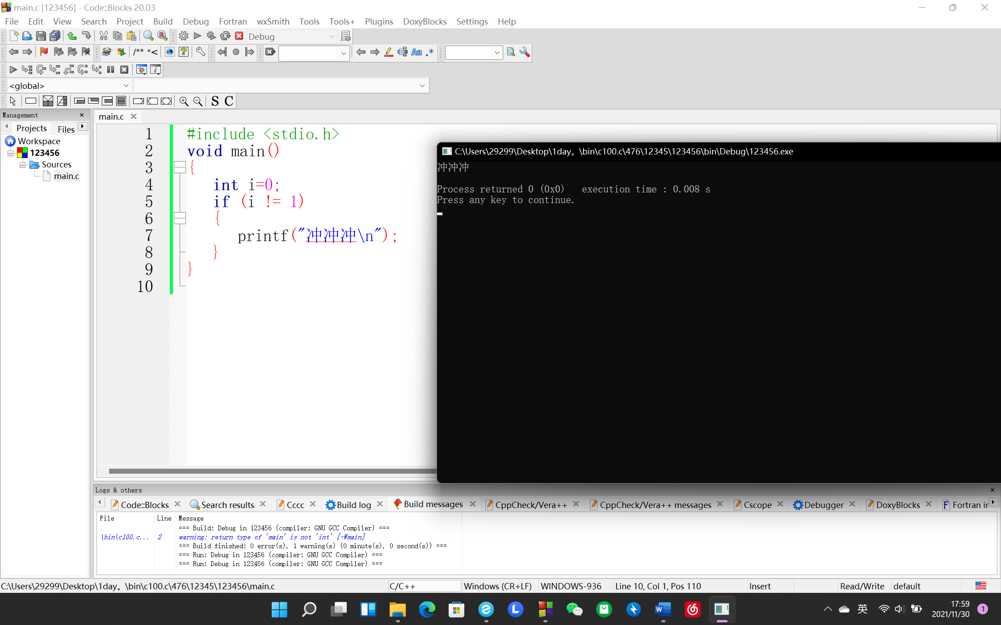Open the <global> scope dropdown
The height and width of the screenshot is (625, 1001).
(126, 86)
